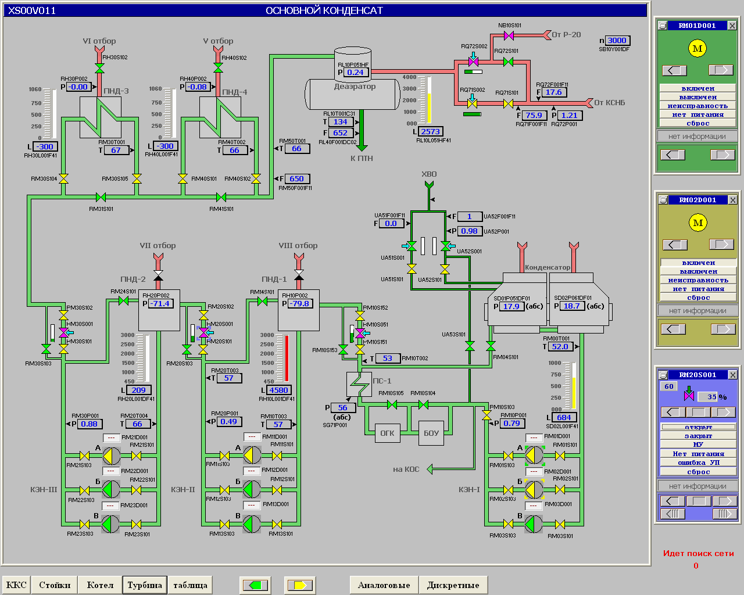The height and width of the screenshot is (595, 744).
Task: Select valve RM10S104
Action: 423,404
